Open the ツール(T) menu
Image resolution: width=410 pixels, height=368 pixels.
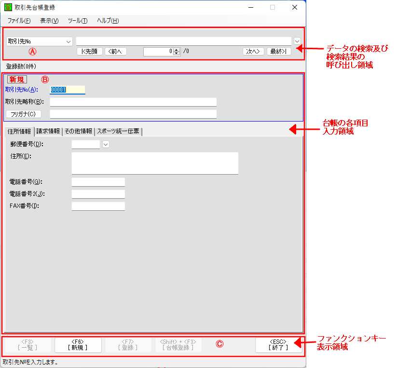click(x=78, y=21)
